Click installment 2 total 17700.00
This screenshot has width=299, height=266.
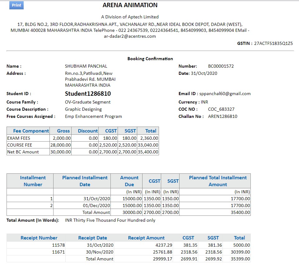pyautogui.click(x=240, y=206)
